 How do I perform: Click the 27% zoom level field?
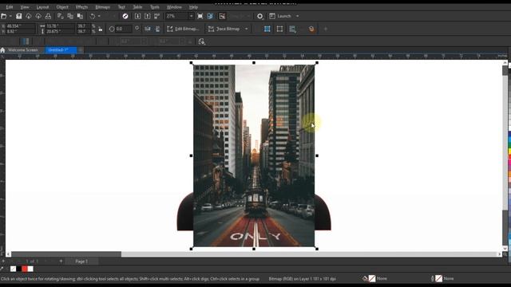pos(176,16)
